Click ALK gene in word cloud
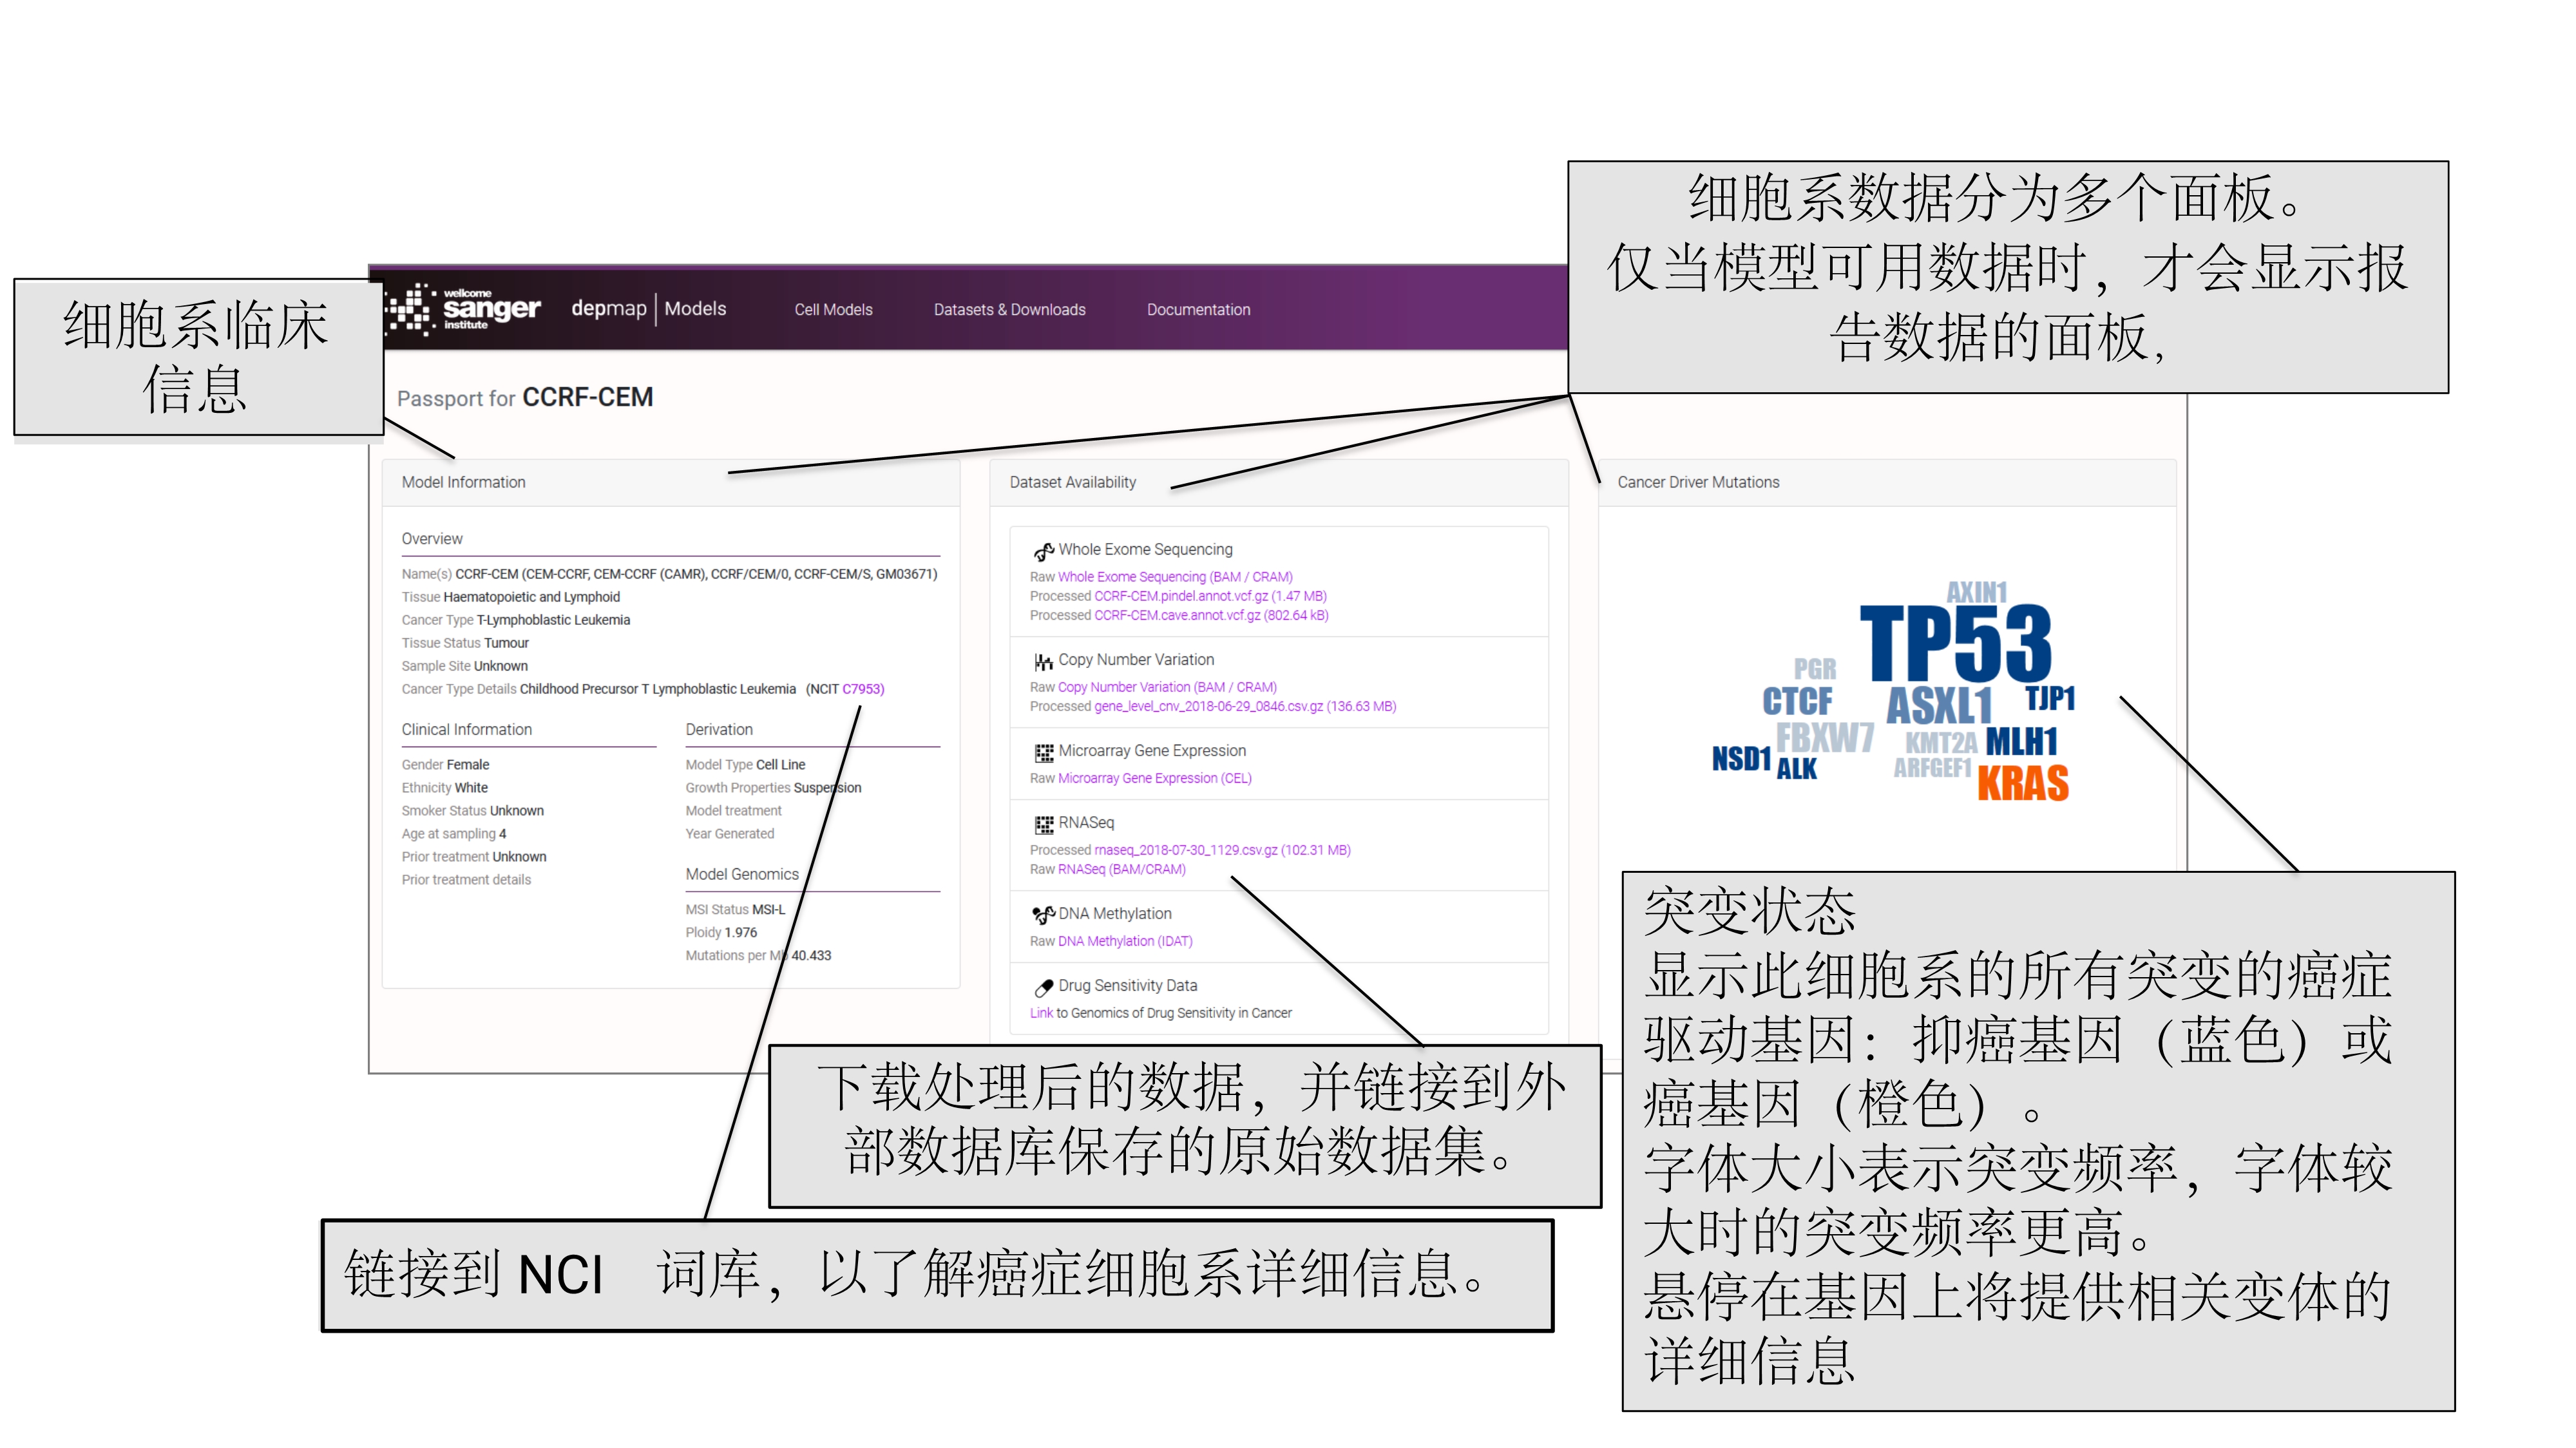The height and width of the screenshot is (1448, 2576). tap(1796, 768)
